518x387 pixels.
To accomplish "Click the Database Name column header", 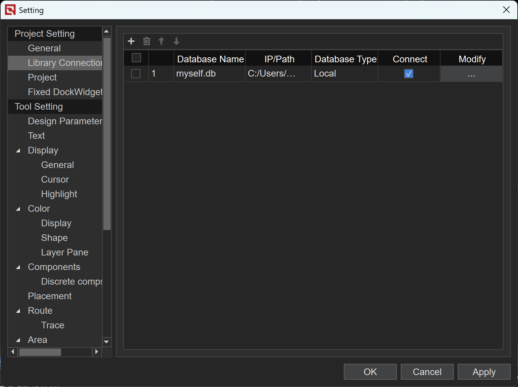I will click(x=210, y=59).
